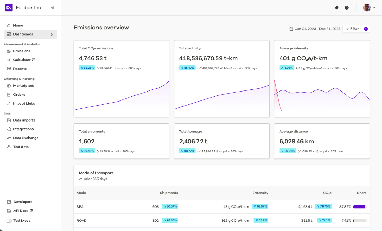Open Data Exchange from the sidebar
This screenshot has width=382, height=231.
[x=26, y=138]
